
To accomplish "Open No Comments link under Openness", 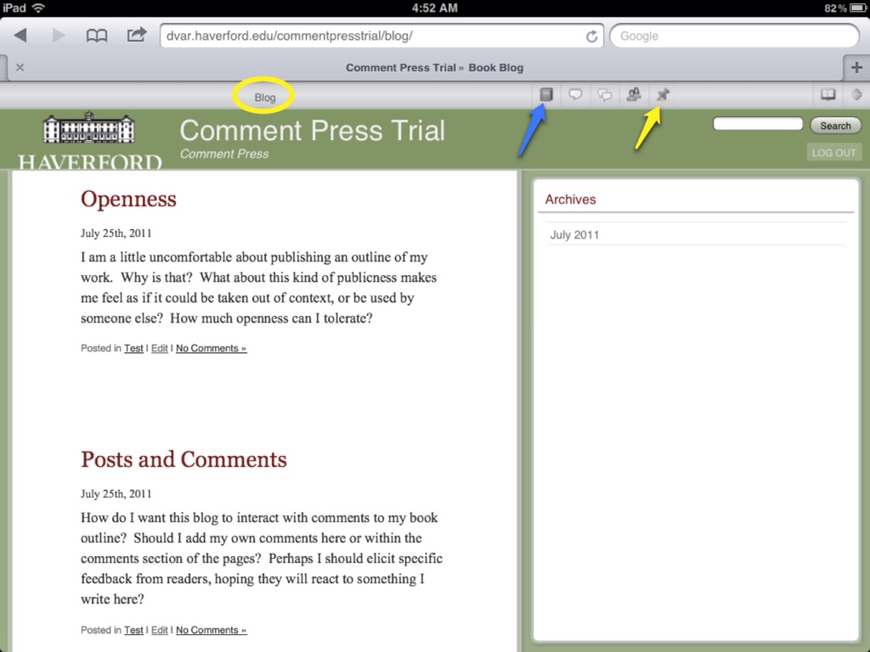I will coord(211,348).
